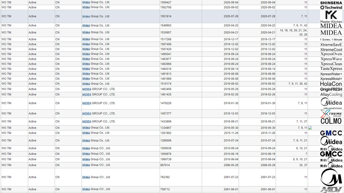Click the broken image icon in row 1334957
The height and width of the screenshot is (193, 344).
tap(310, 128)
